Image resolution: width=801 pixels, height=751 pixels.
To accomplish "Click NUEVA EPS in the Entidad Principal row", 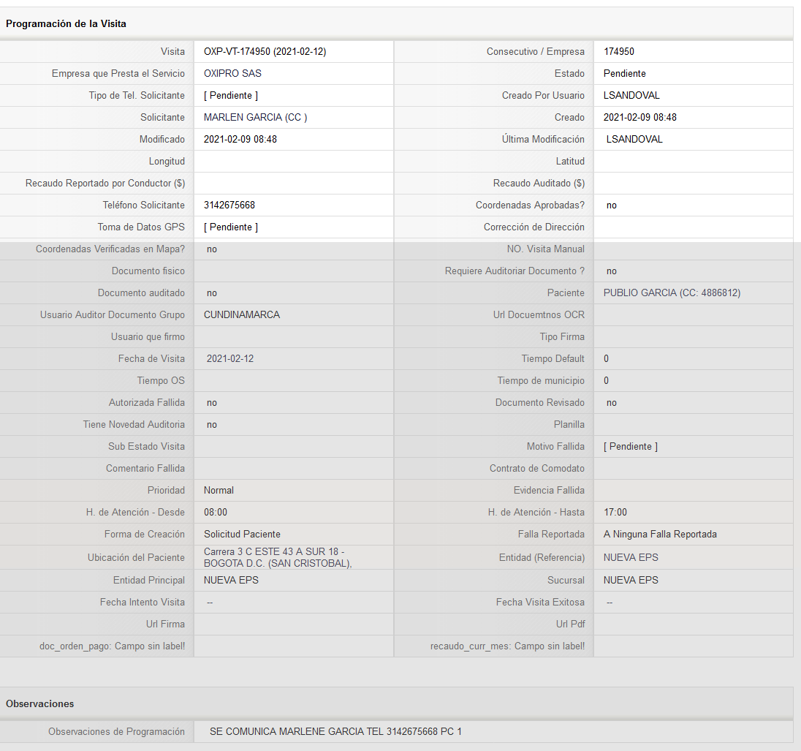I will [231, 581].
